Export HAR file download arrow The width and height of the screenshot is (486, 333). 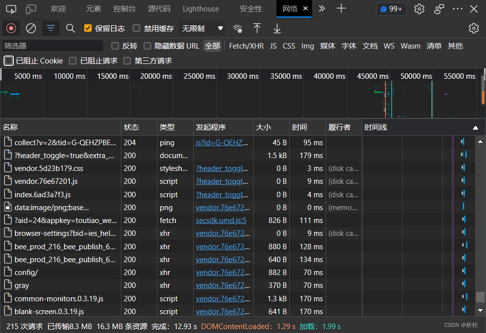click(277, 29)
